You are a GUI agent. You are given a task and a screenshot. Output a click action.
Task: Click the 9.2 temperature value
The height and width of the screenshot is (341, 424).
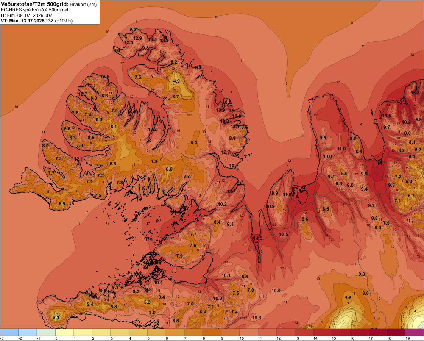pyautogui.click(x=371, y=205)
